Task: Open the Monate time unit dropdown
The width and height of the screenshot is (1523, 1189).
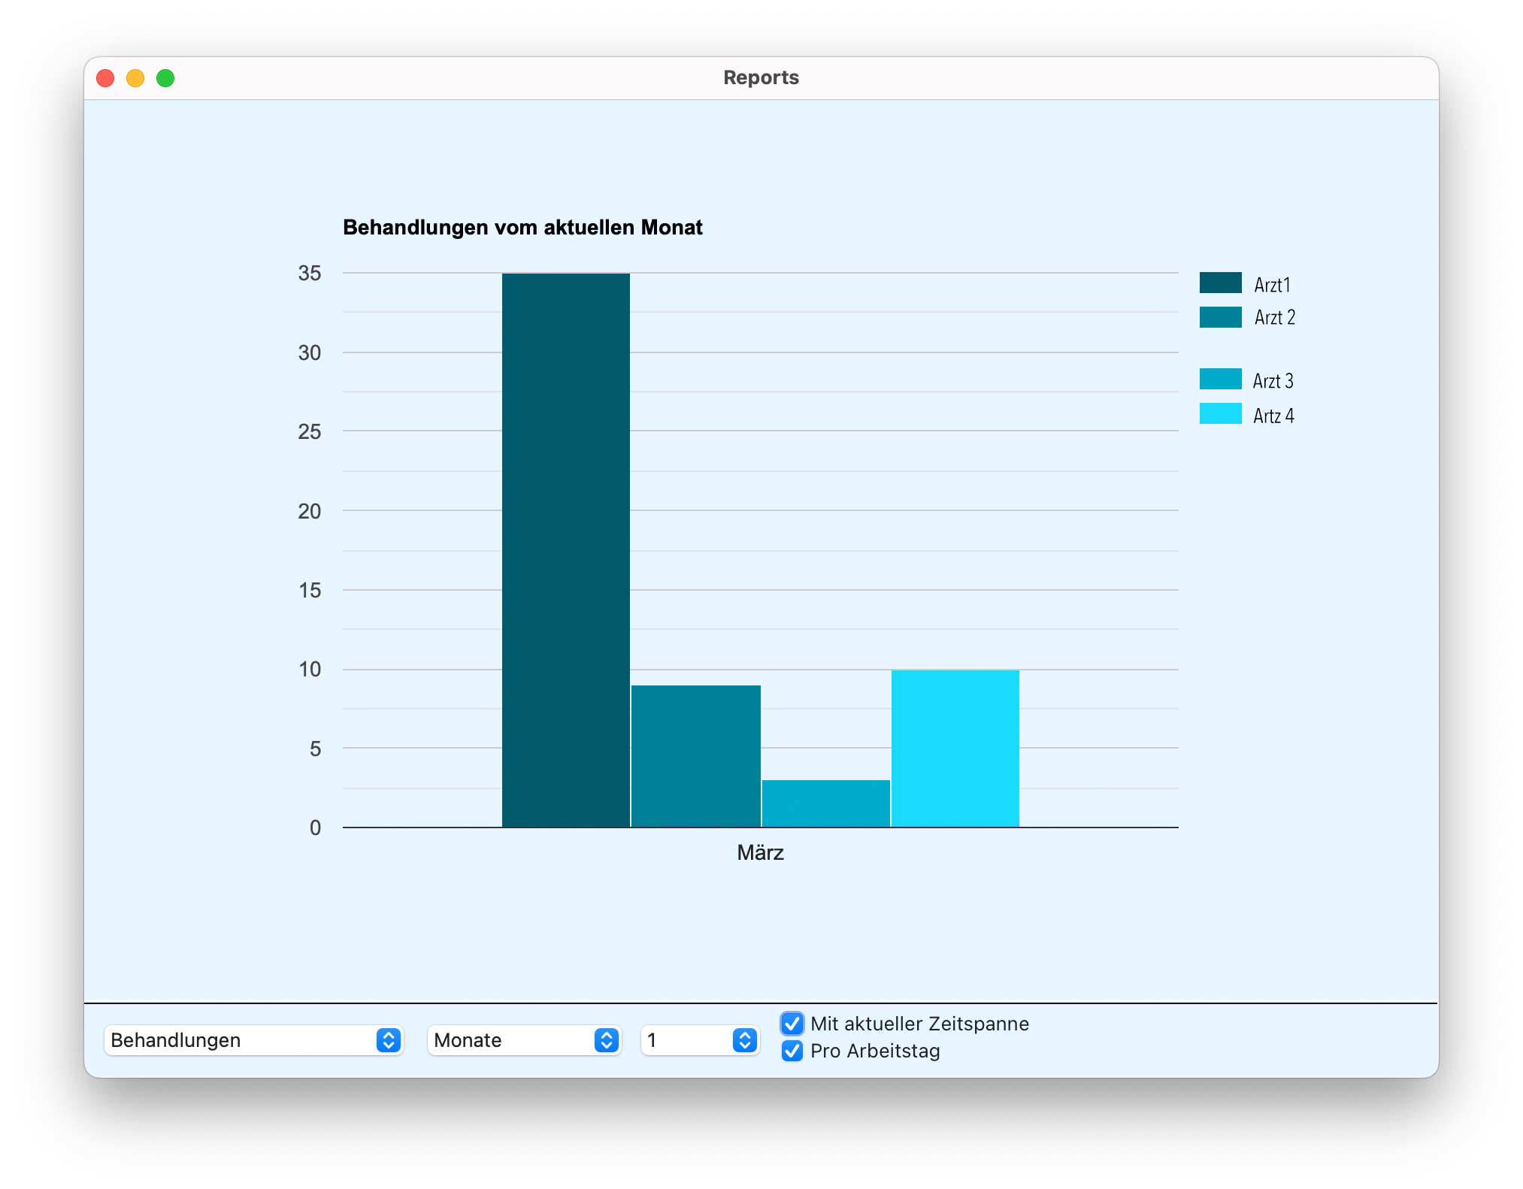Action: tap(524, 1040)
